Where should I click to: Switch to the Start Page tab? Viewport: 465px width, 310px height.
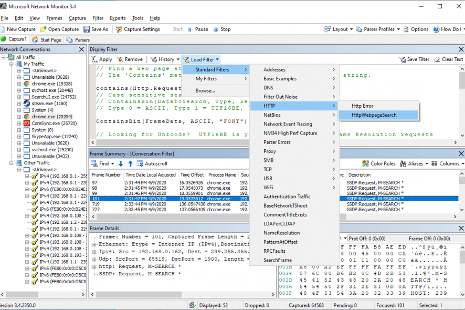click(47, 39)
